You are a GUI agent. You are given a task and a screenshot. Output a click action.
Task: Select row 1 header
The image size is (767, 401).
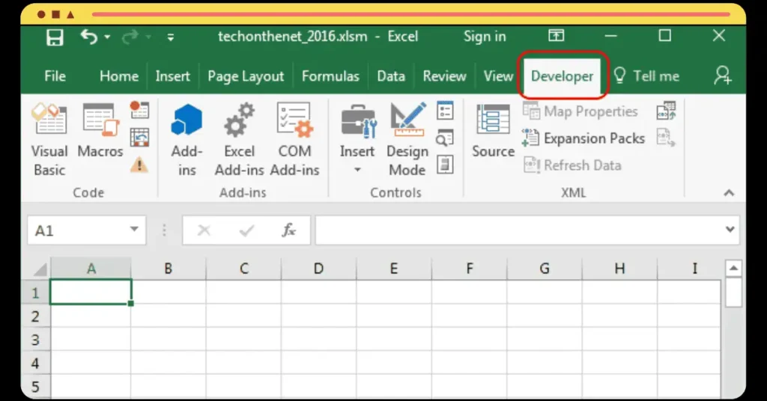tap(36, 293)
